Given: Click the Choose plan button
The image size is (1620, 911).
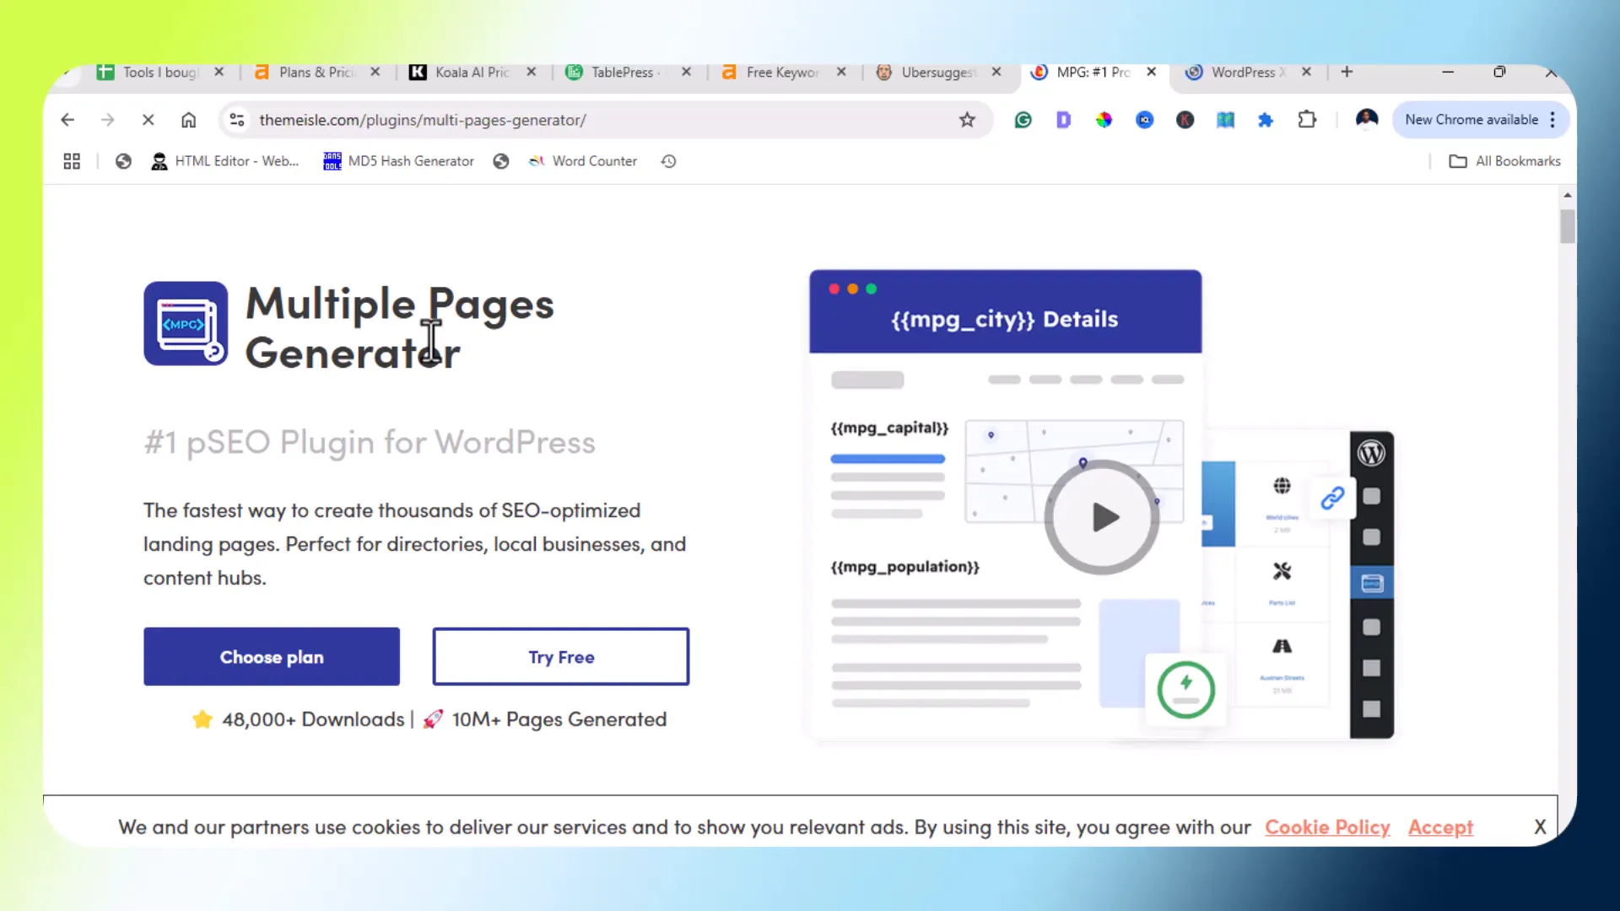Looking at the screenshot, I should 272,656.
